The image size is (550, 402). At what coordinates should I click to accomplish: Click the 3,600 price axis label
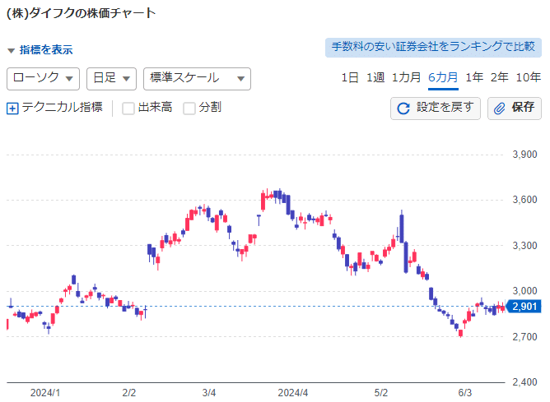click(x=524, y=200)
